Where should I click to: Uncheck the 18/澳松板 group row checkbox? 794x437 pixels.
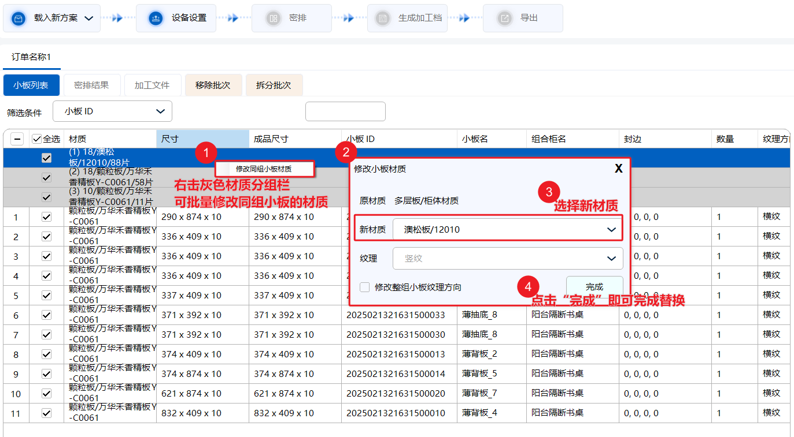(47, 158)
